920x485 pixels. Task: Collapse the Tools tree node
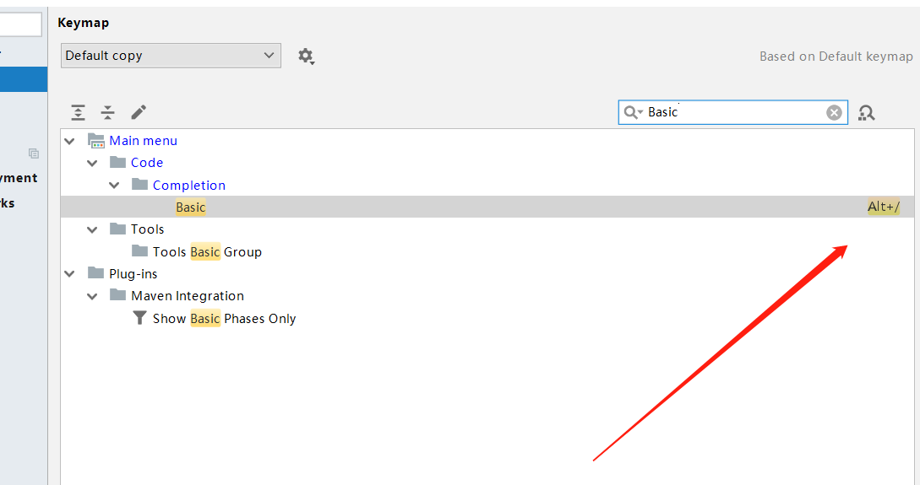tap(92, 229)
